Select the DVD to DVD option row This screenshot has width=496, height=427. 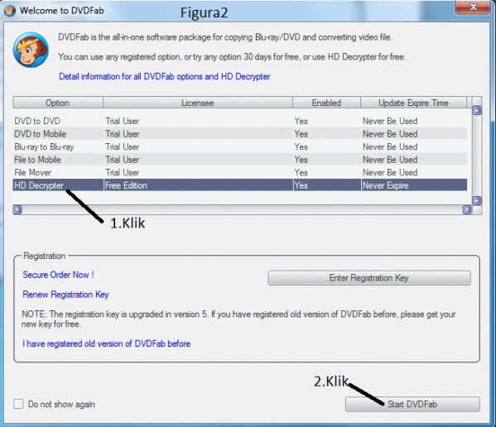pos(240,121)
